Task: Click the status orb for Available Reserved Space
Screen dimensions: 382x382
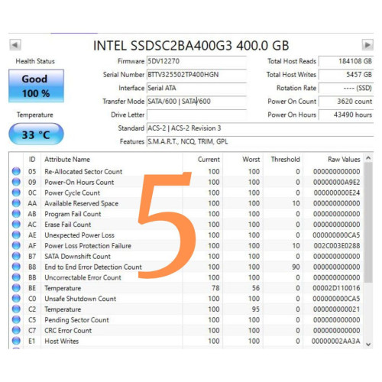Action: pos(16,203)
